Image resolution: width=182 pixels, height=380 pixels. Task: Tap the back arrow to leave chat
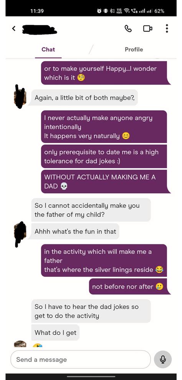pos(14,28)
